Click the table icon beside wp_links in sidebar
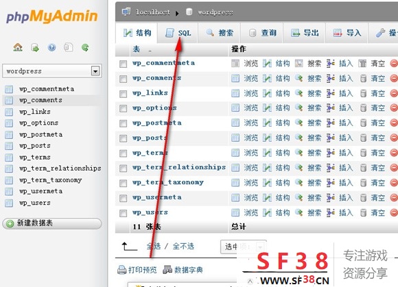 (9, 112)
